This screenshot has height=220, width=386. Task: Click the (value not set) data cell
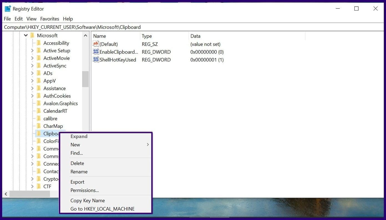[205, 44]
